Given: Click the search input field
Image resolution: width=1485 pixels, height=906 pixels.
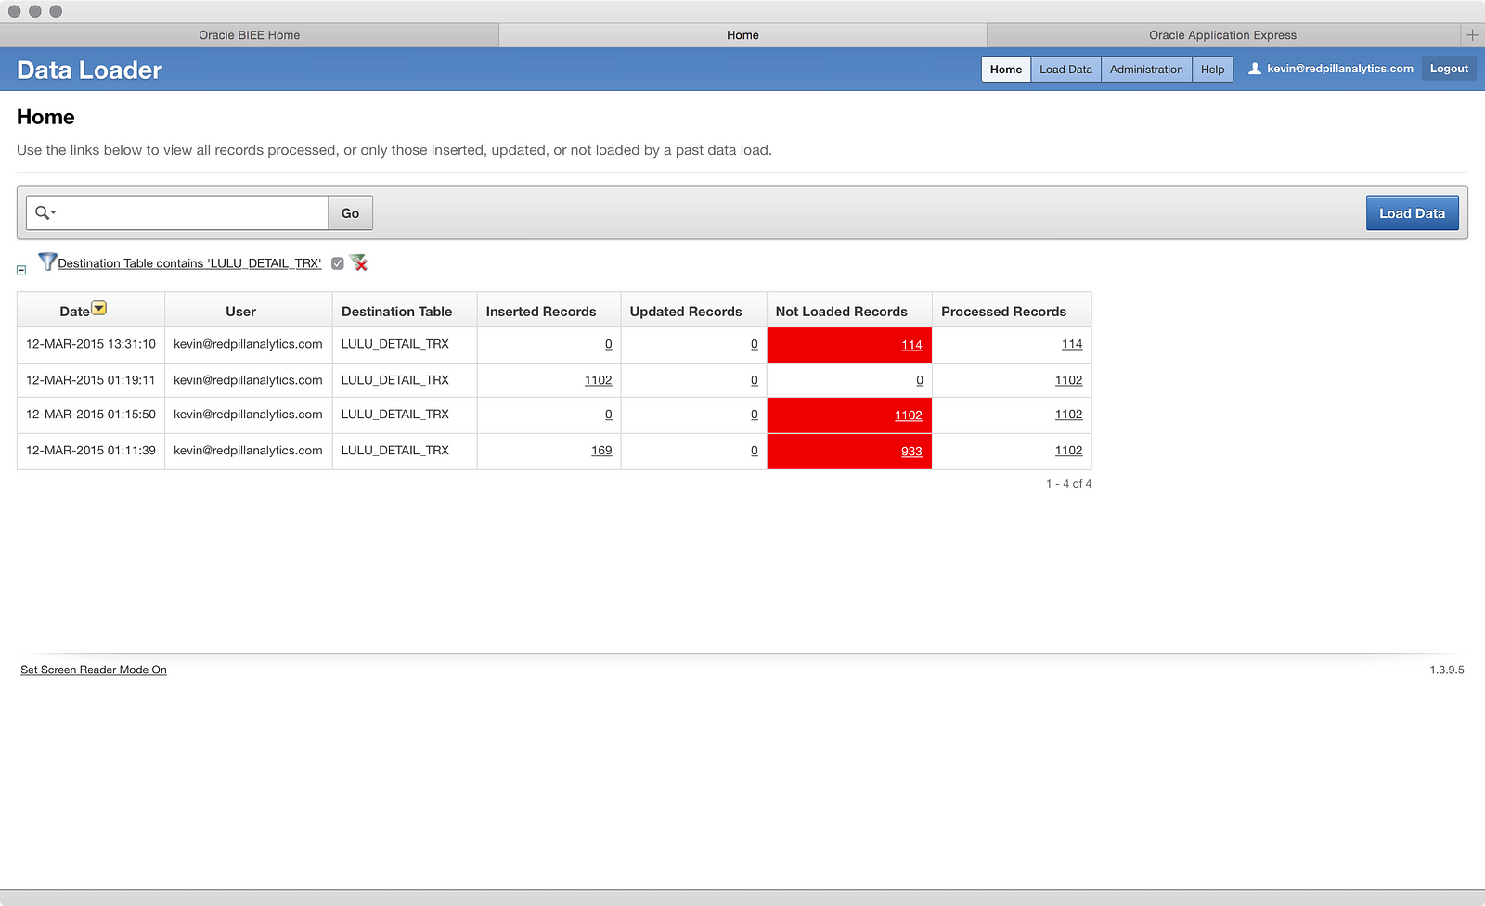Looking at the screenshot, I should [193, 212].
